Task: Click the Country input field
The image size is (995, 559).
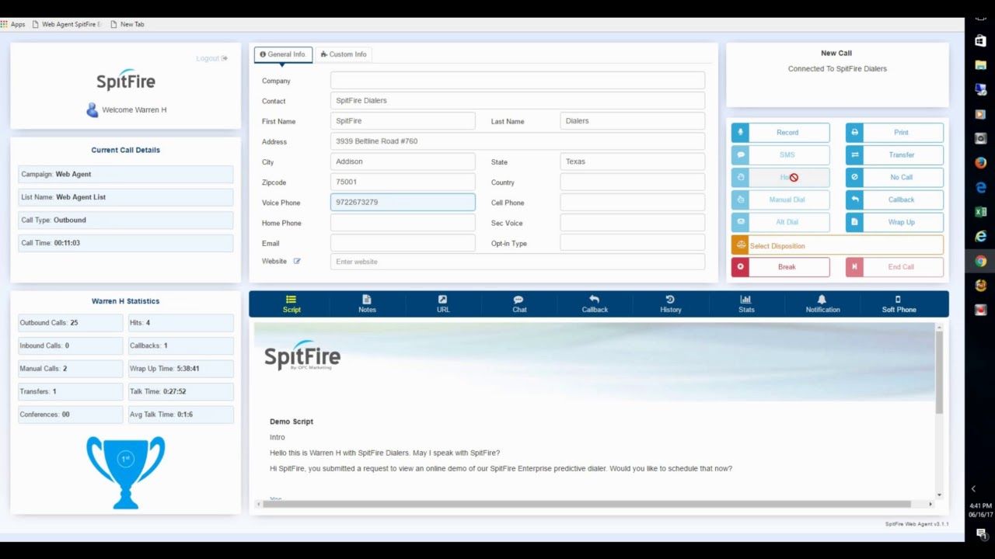Action: [632, 182]
